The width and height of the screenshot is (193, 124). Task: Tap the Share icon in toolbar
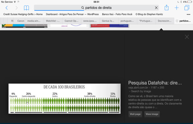167,8
